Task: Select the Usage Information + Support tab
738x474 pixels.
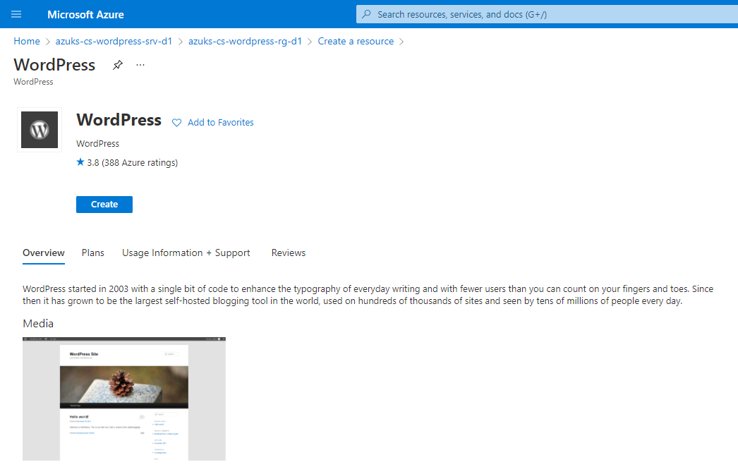Action: (186, 253)
